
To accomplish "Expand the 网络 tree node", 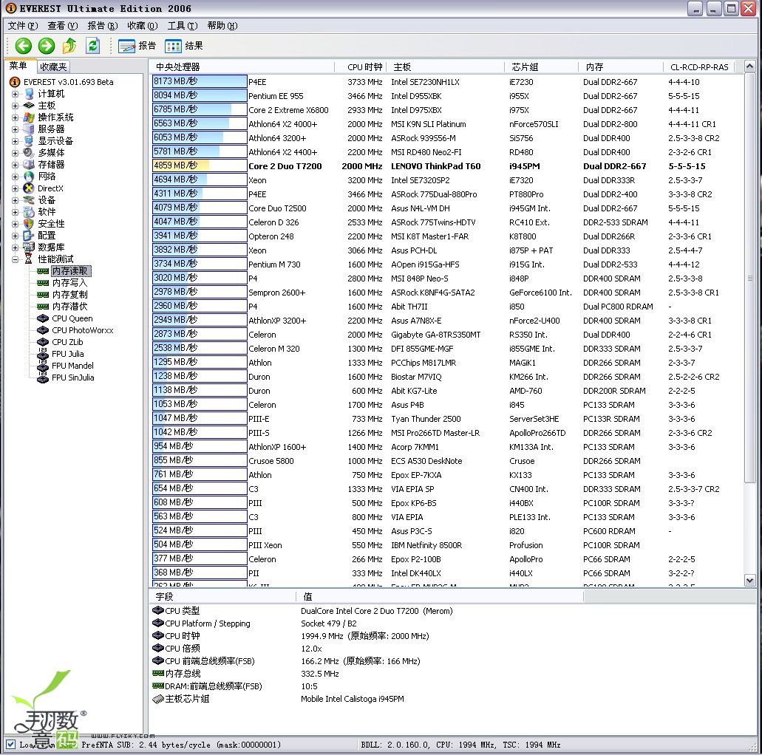I will pos(15,177).
